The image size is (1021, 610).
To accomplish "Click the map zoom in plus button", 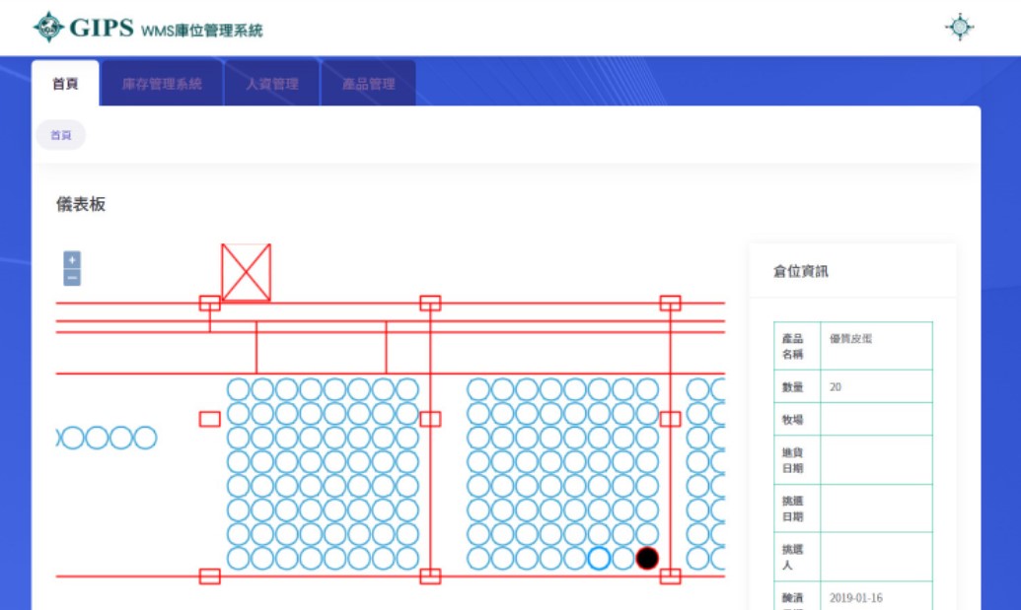I will pyautogui.click(x=72, y=260).
